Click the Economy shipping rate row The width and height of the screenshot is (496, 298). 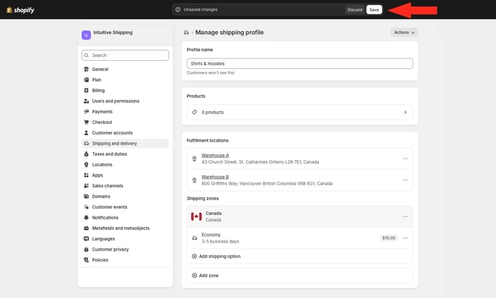click(300, 238)
